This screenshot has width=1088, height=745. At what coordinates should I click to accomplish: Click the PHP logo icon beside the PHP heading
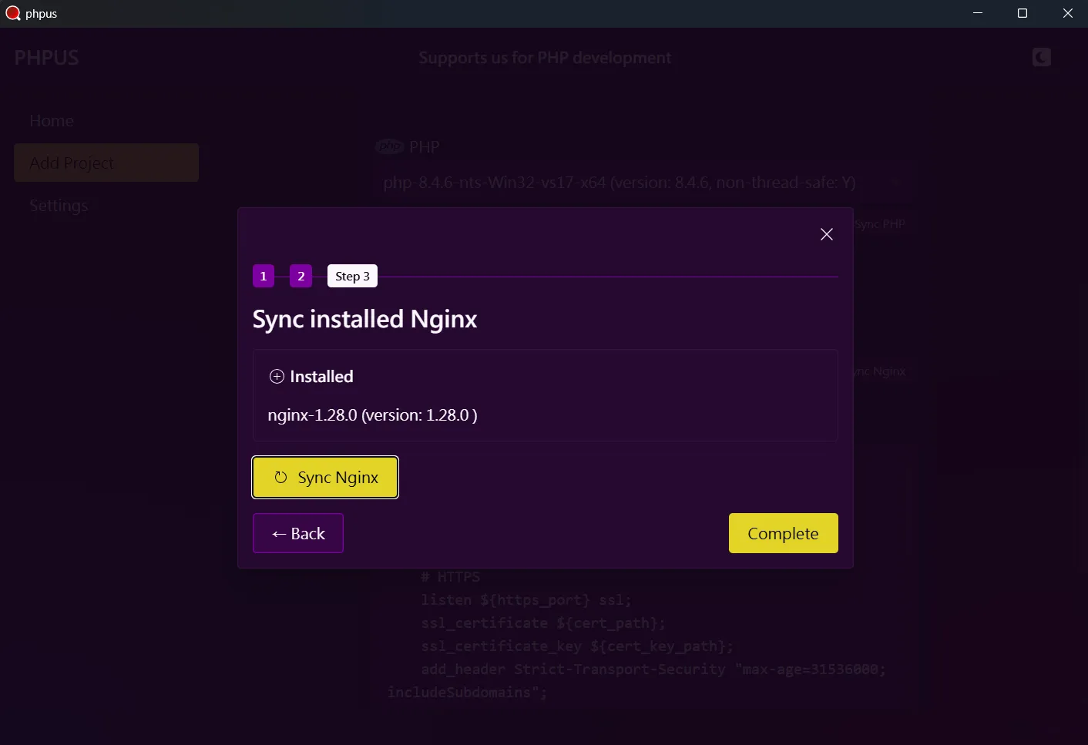390,146
